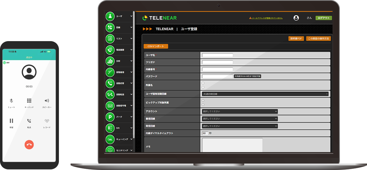Expand the IVR menu chevron
The height and width of the screenshot is (170, 367).
point(131,128)
